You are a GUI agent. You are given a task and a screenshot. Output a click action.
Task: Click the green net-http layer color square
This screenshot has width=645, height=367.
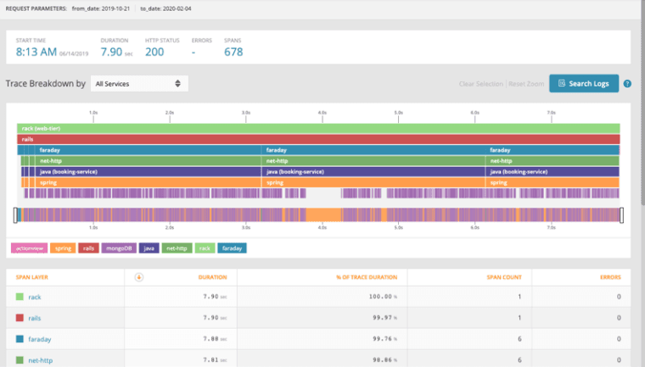[19, 359]
